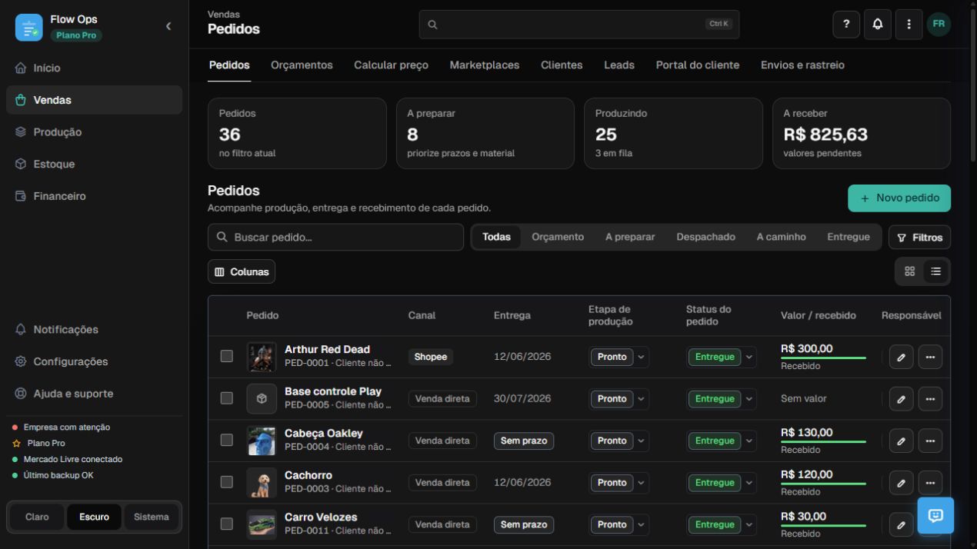The image size is (977, 549).
Task: Switch to the Orçamentos tab
Action: tap(302, 65)
